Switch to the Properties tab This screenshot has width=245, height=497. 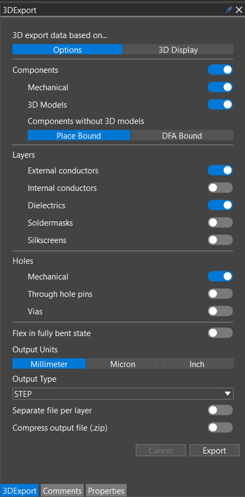tap(106, 490)
